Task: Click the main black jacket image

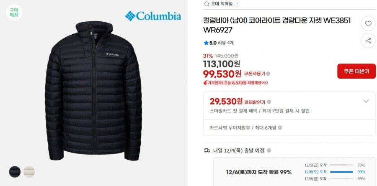Action: point(93,91)
